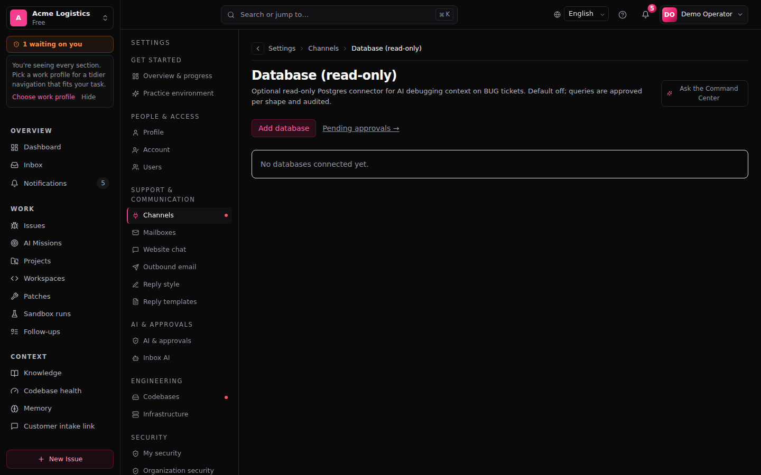The image size is (761, 475).
Task: Open Organization security settings
Action: tap(179, 471)
